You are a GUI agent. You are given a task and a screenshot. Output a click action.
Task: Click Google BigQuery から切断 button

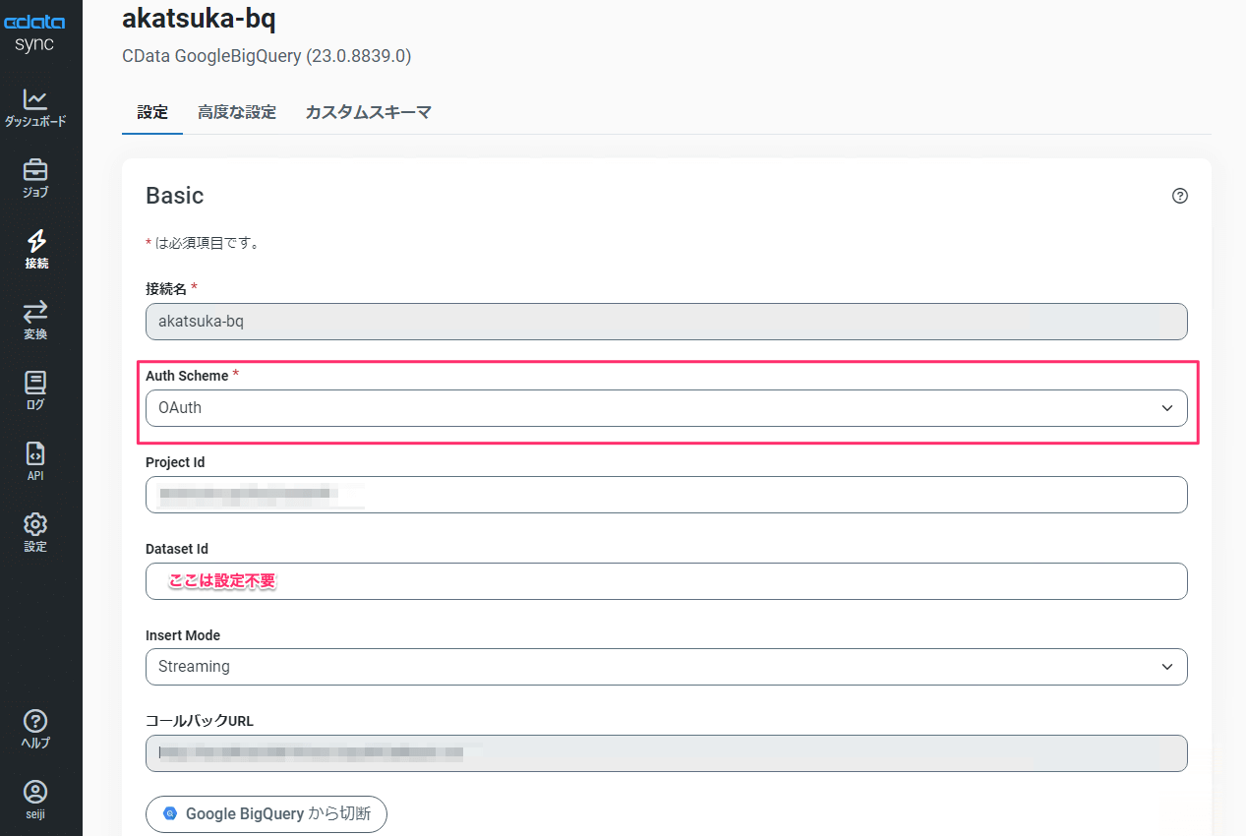point(267,814)
